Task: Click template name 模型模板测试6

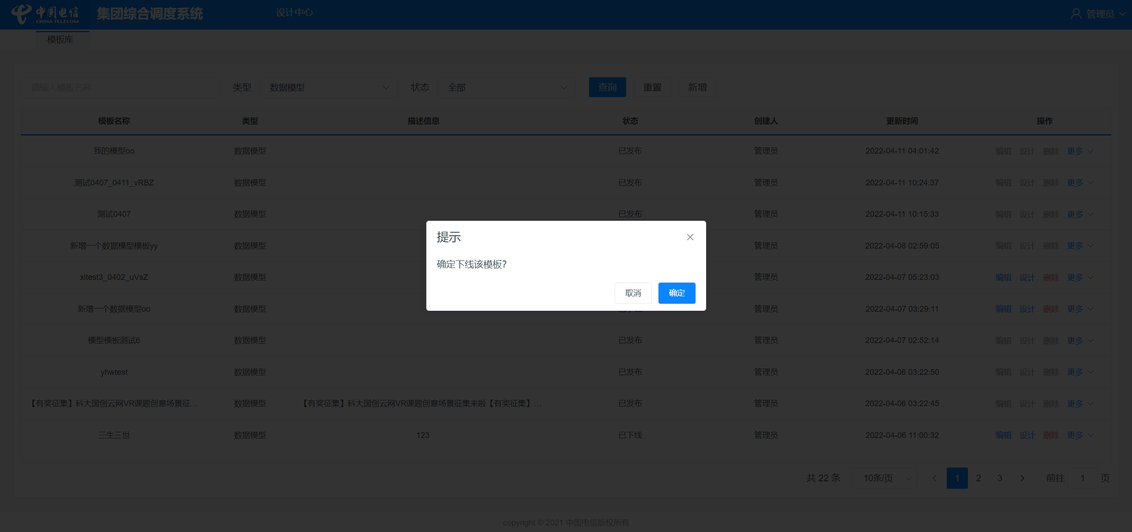Action: click(114, 340)
